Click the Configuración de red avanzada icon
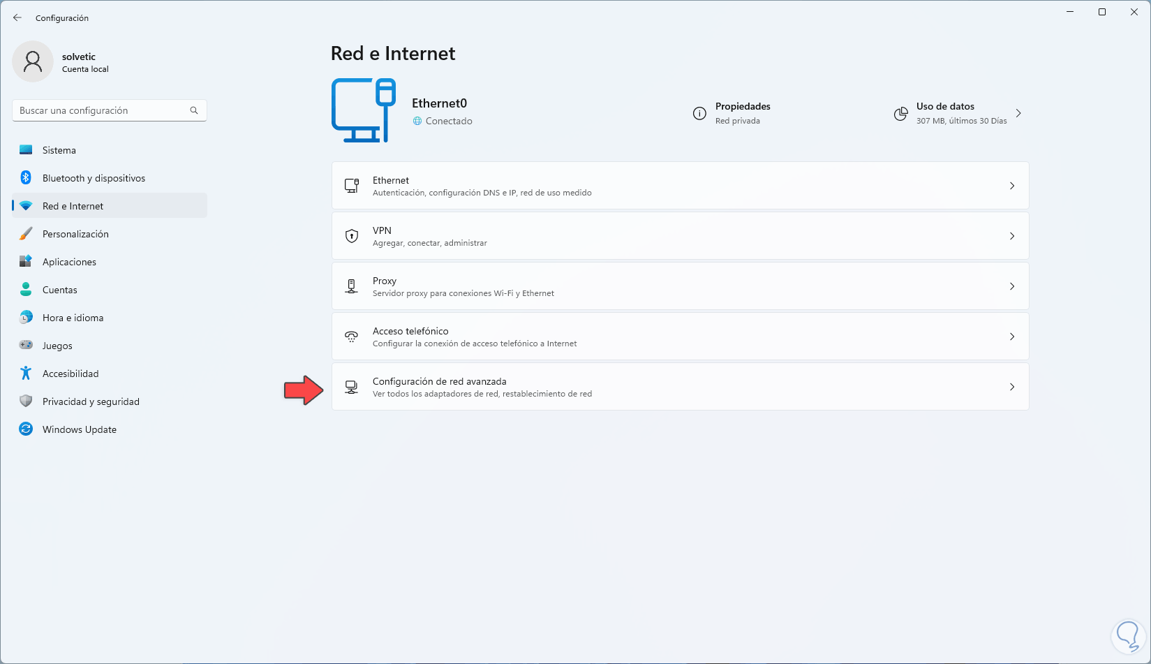Viewport: 1151px width, 664px height. tap(352, 387)
